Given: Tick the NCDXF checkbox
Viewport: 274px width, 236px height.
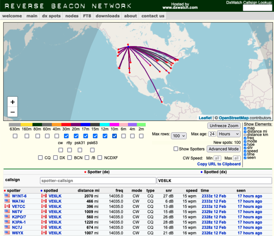Looking at the screenshot, I should (100, 158).
